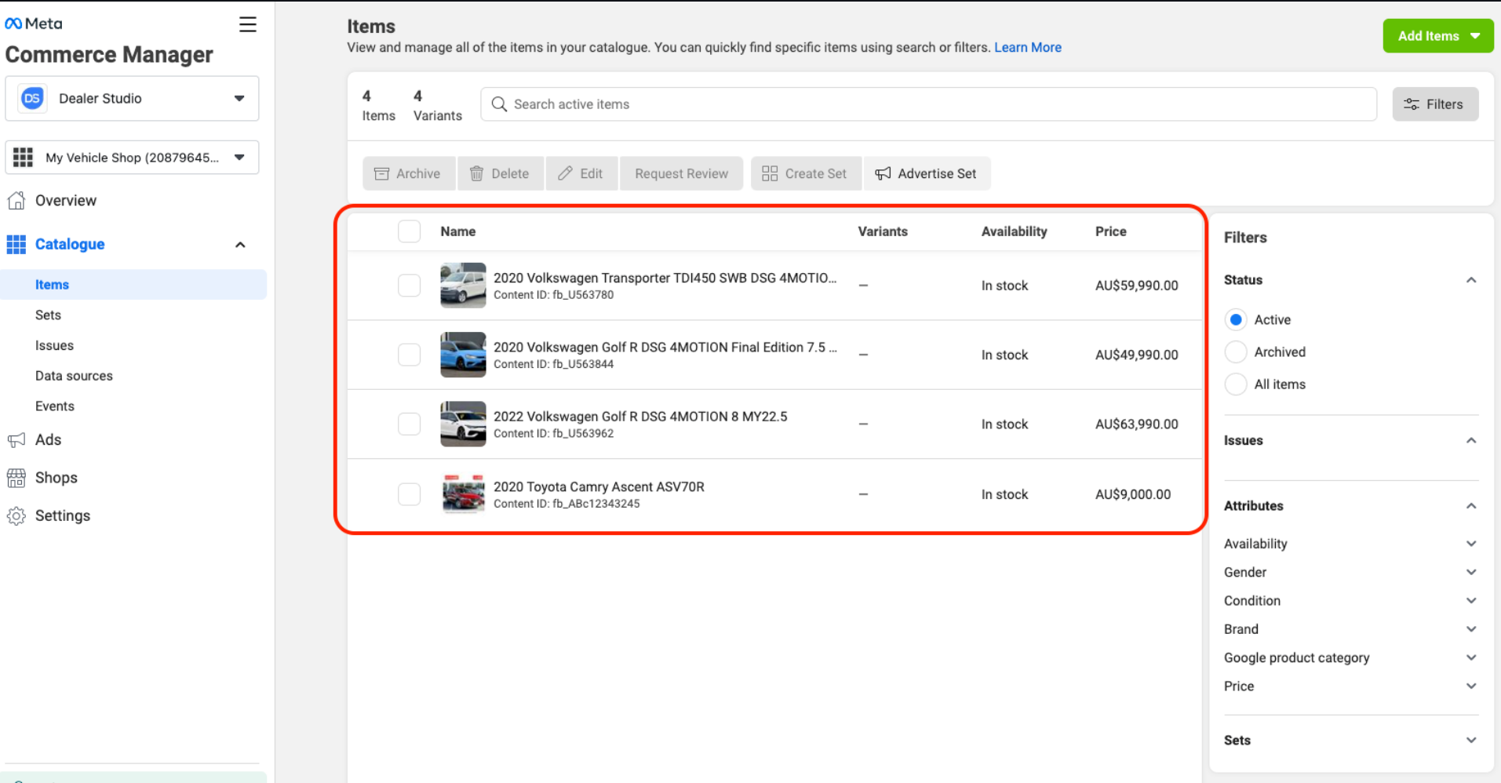This screenshot has height=783, width=1501.
Task: Select the header select-all checkbox
Action: coord(409,231)
